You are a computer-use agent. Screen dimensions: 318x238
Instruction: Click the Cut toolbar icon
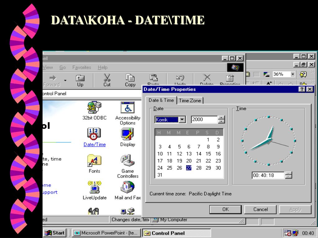click(107, 80)
